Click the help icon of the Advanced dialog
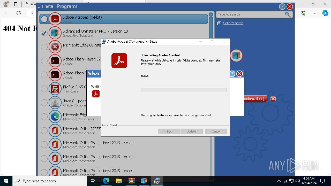 point(232,74)
